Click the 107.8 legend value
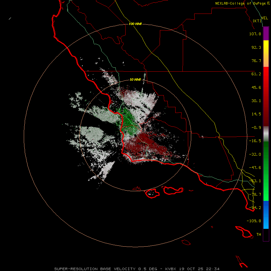271x271 pixels. click(255, 34)
